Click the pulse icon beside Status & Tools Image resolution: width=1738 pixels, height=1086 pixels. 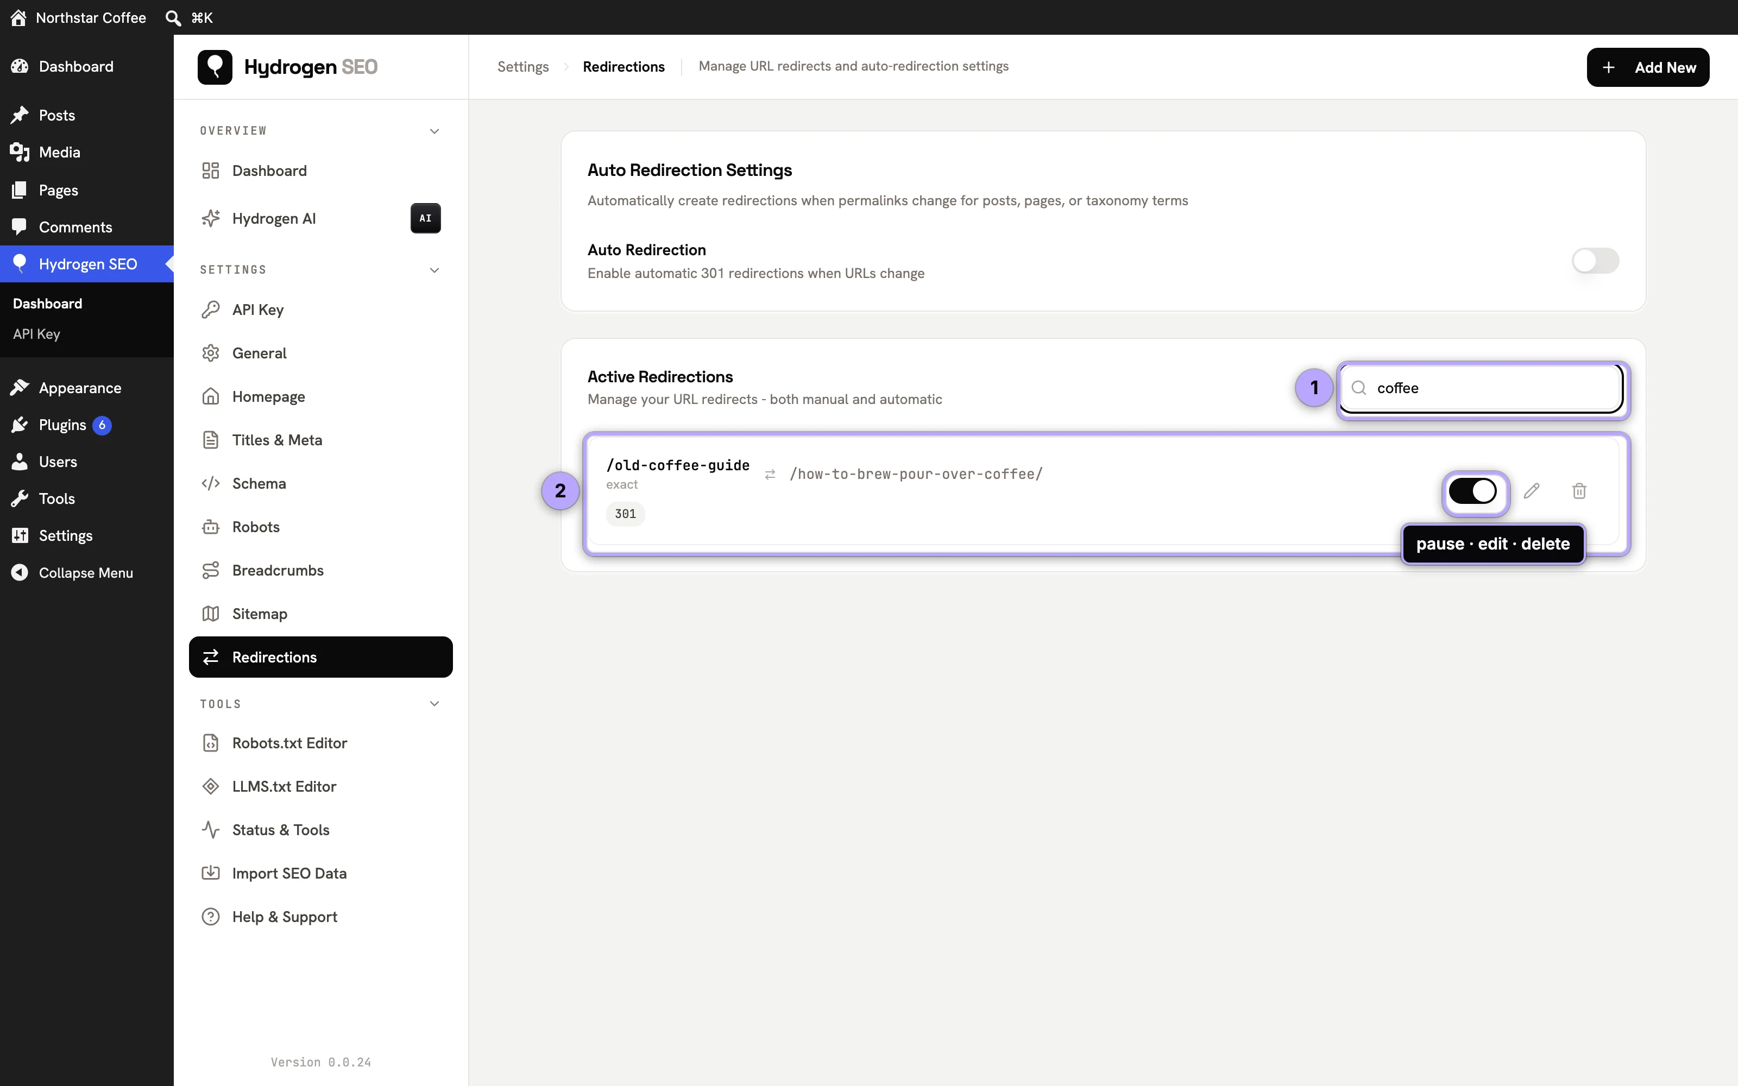pyautogui.click(x=210, y=830)
